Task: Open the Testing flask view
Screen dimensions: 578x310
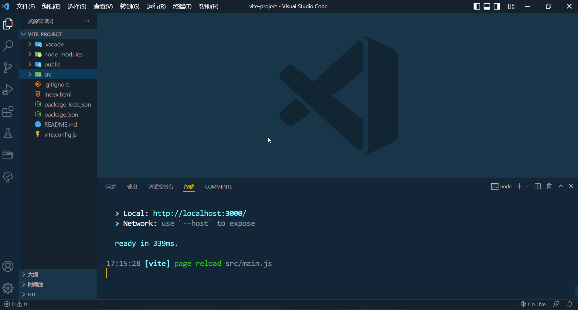Action: point(8,133)
